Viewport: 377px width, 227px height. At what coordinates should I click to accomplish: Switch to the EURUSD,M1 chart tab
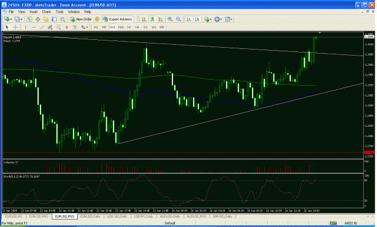[14, 217]
